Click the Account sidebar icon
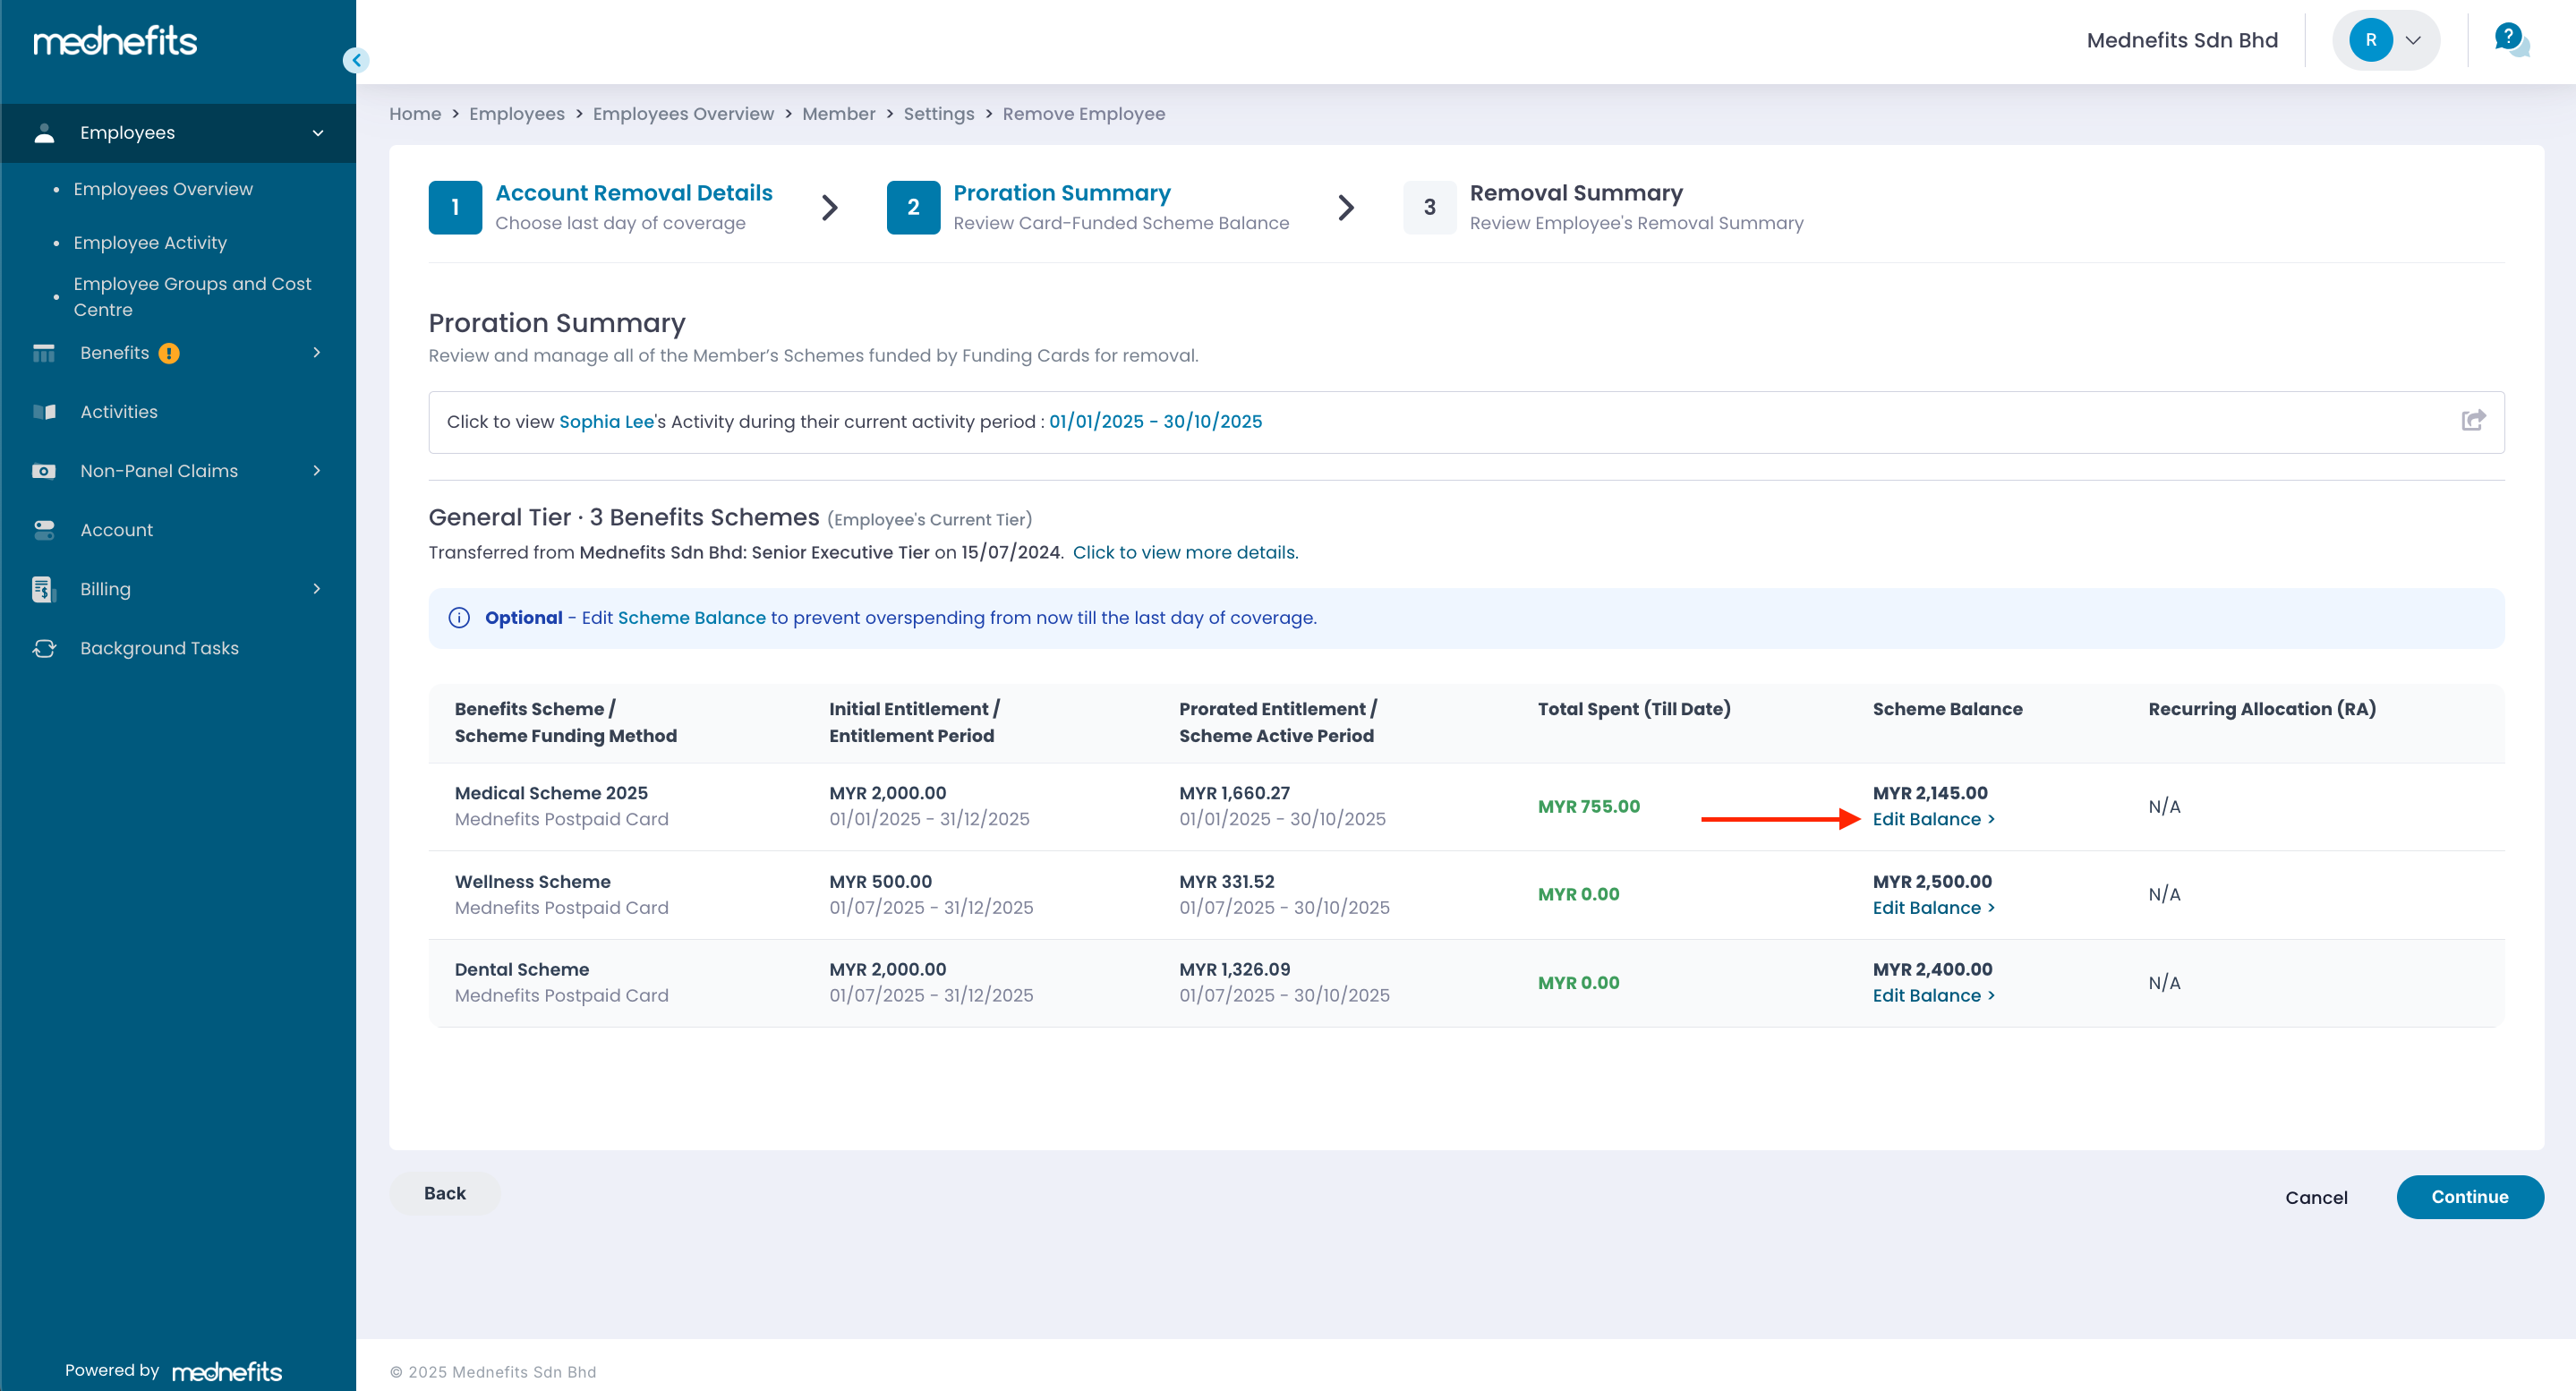 pyautogui.click(x=44, y=530)
